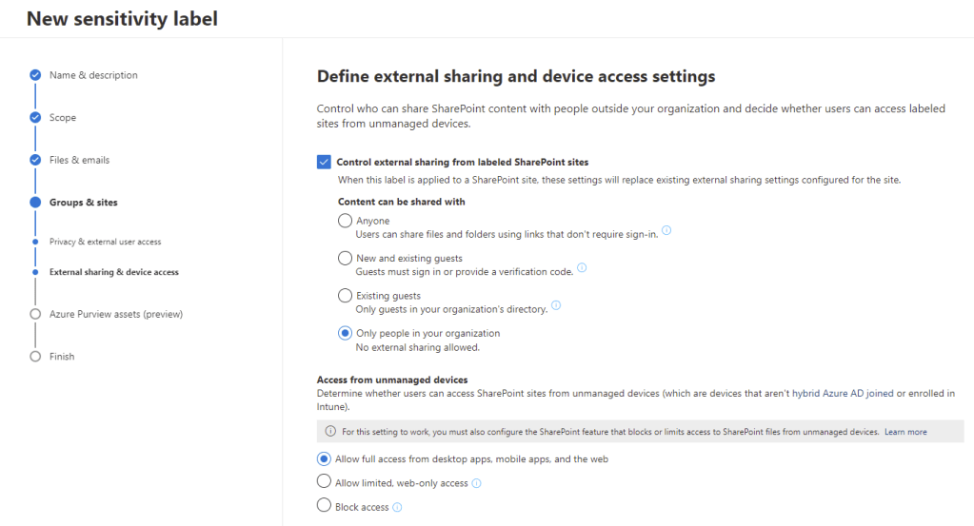
Task: Click info icon next to web-only access
Action: 477,483
